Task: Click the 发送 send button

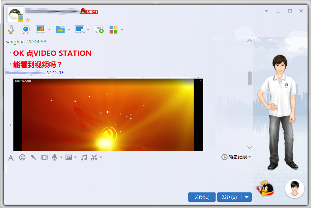Action: tap(230, 197)
